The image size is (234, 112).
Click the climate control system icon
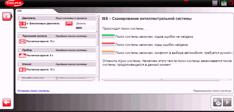coord(22,70)
